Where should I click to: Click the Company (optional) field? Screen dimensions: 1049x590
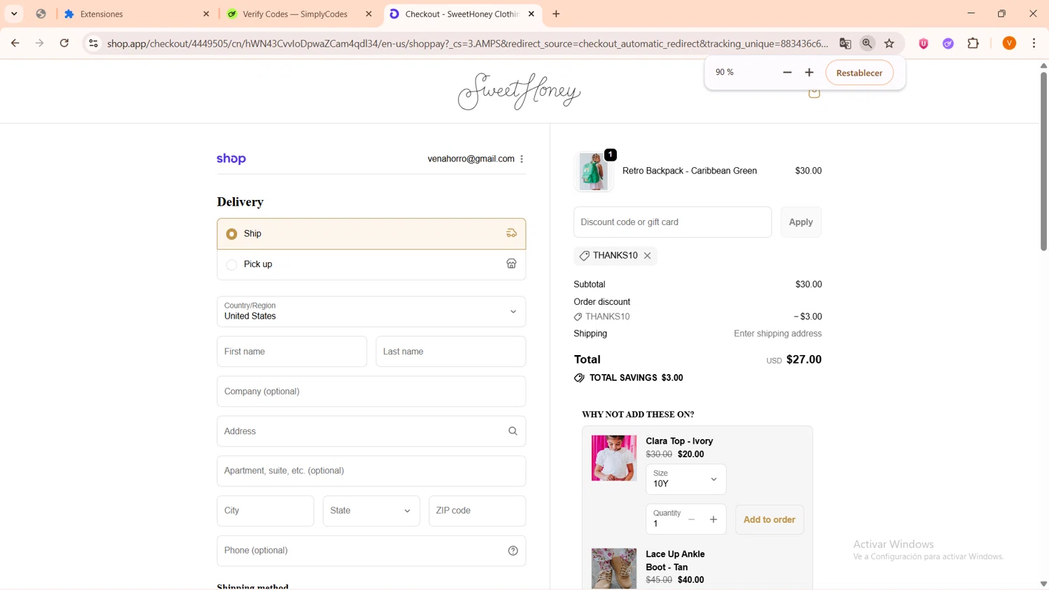point(371,391)
